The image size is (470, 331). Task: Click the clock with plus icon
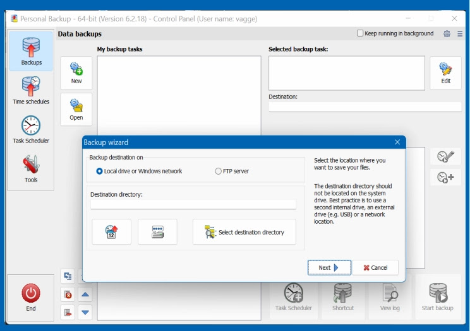[445, 177]
